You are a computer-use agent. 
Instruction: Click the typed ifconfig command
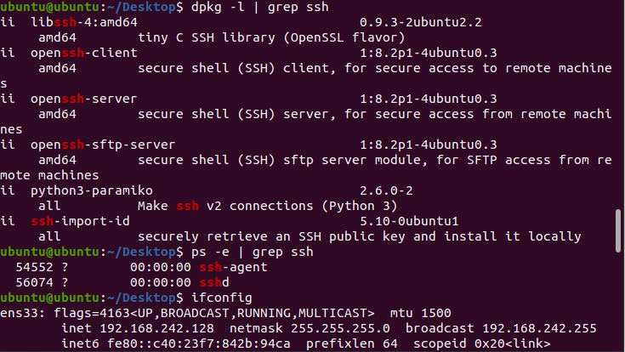[x=222, y=298]
